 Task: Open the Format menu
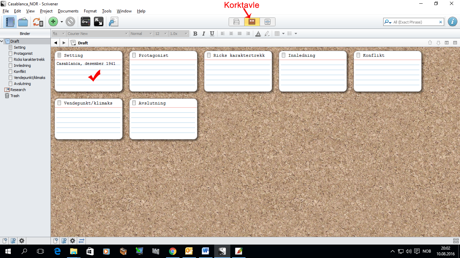click(x=90, y=11)
